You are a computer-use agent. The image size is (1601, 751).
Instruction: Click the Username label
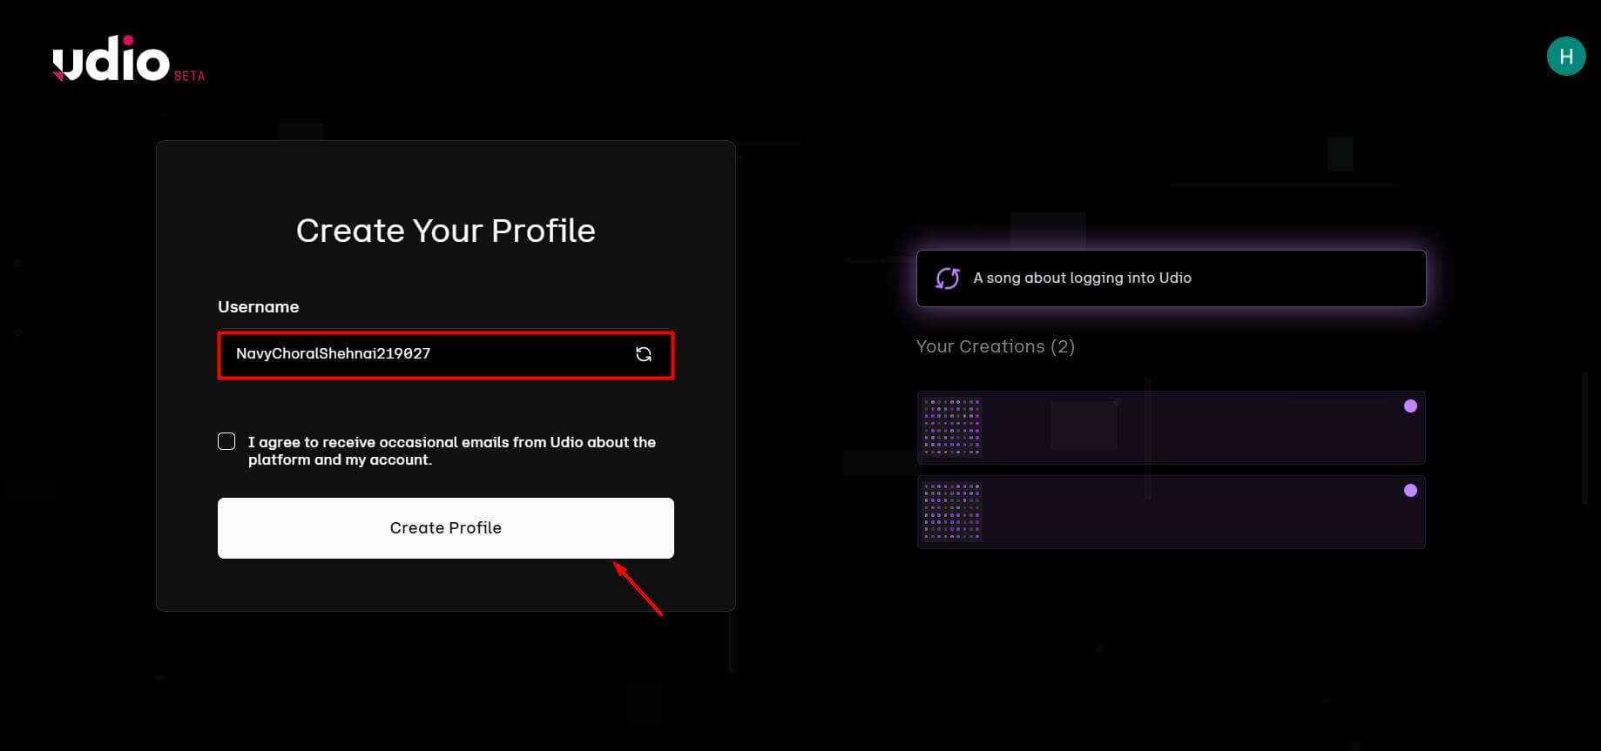click(x=258, y=306)
